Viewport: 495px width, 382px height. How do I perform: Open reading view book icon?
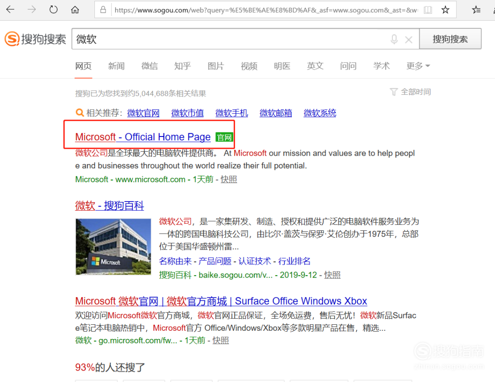pos(428,10)
